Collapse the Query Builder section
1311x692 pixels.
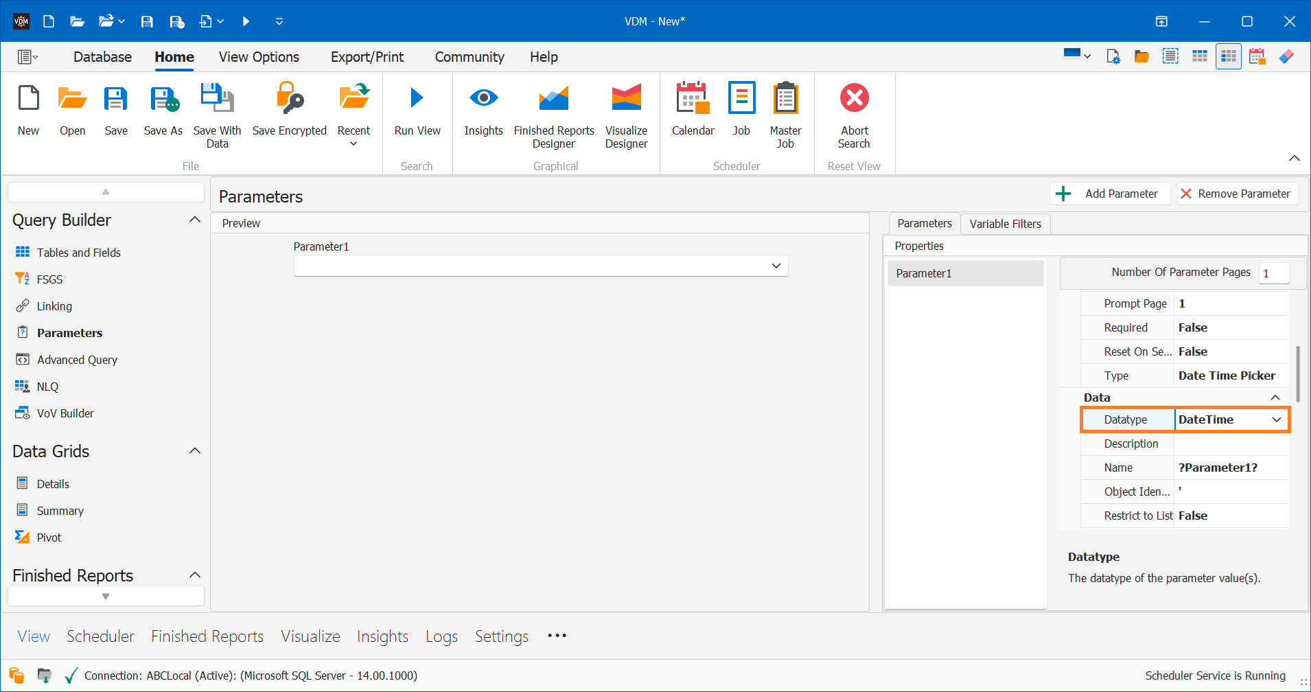[x=195, y=220]
